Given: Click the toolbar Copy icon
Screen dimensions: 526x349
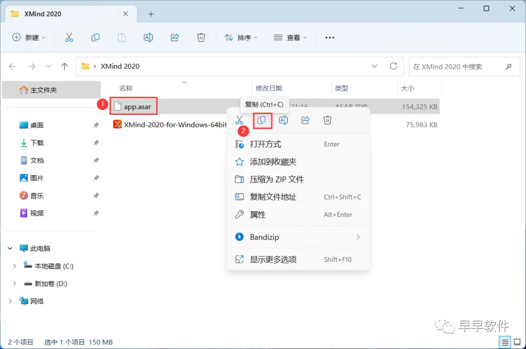Looking at the screenshot, I should tap(95, 37).
